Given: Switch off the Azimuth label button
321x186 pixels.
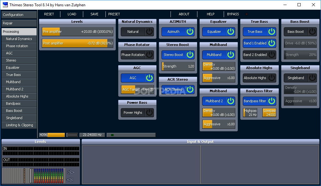Looking at the screenshot, I should [x=174, y=32].
